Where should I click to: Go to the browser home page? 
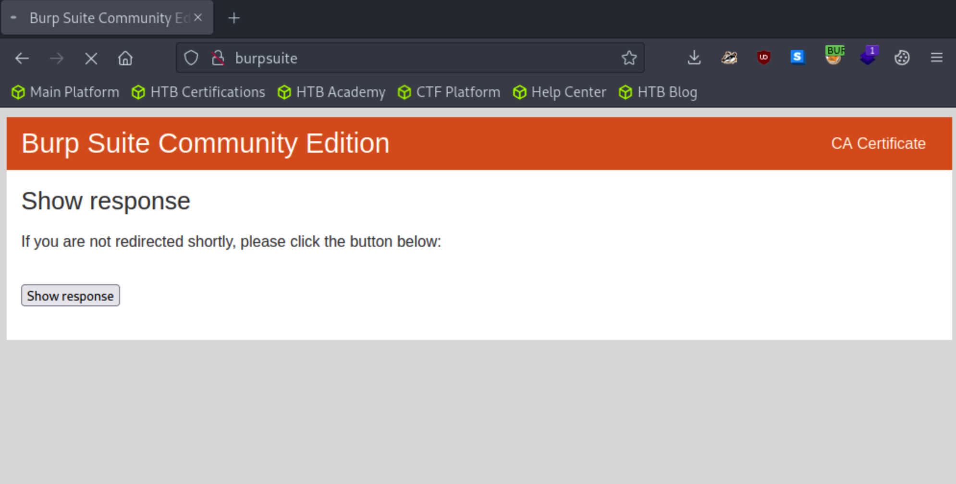[x=125, y=59]
